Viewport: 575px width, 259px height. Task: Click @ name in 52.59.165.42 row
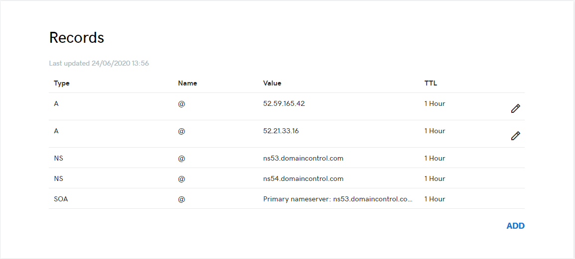(x=181, y=104)
